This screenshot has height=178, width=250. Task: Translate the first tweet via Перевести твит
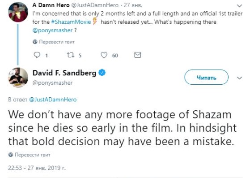coord(57,42)
